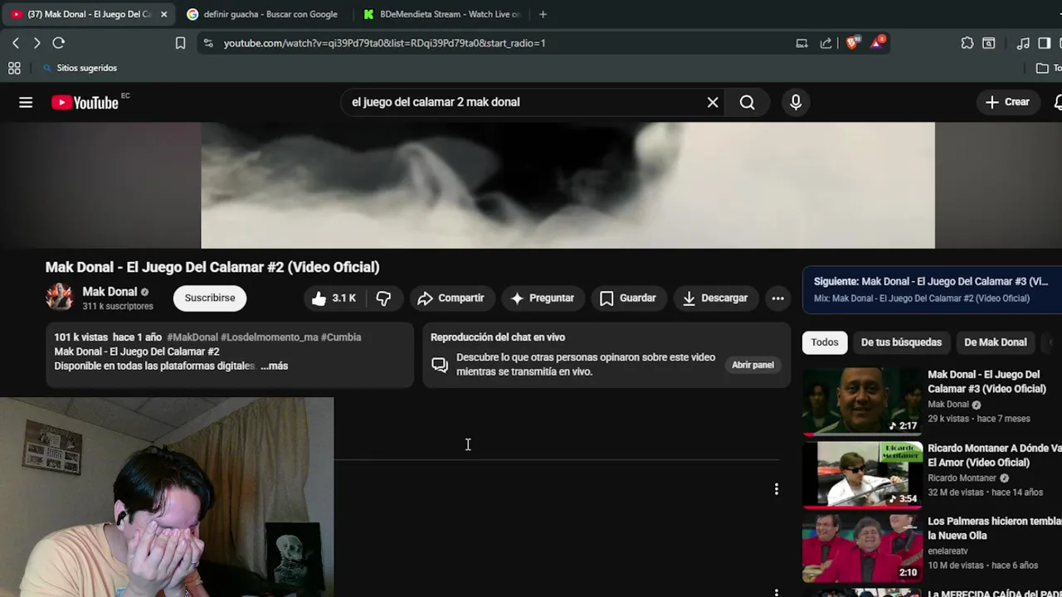
Task: Open the #MakDonal hashtag
Action: 192,337
